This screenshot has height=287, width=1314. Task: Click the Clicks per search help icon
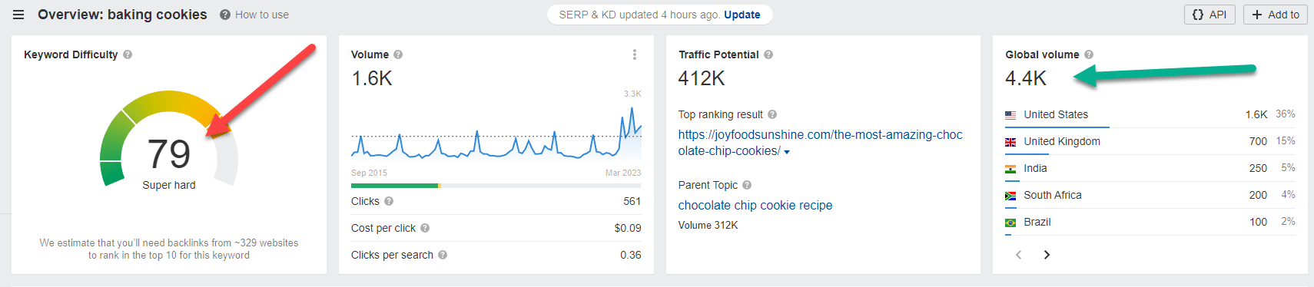443,255
